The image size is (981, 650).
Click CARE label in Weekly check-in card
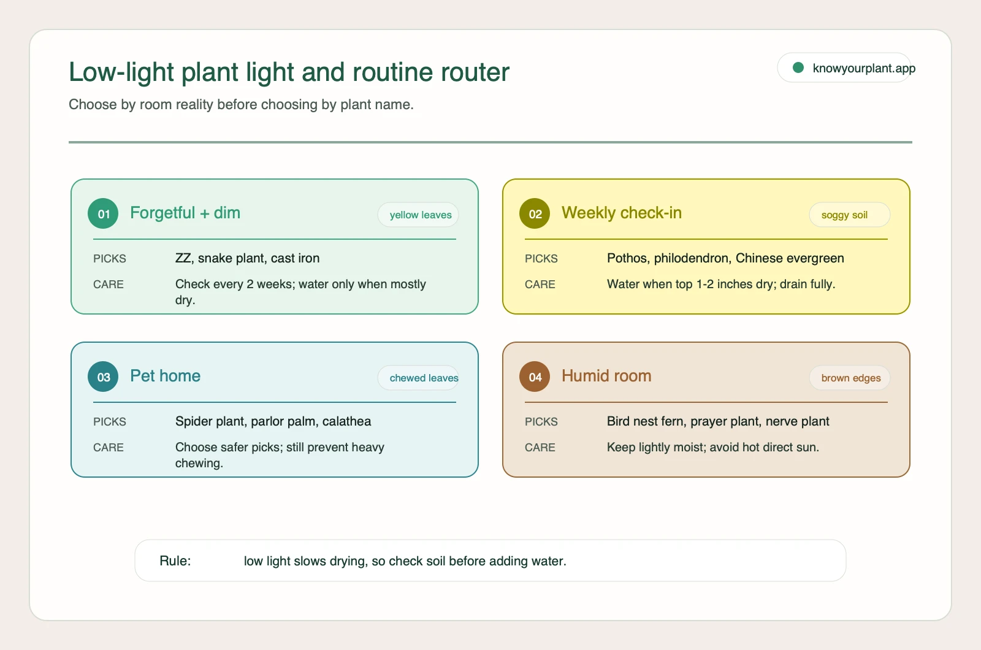[x=540, y=285]
